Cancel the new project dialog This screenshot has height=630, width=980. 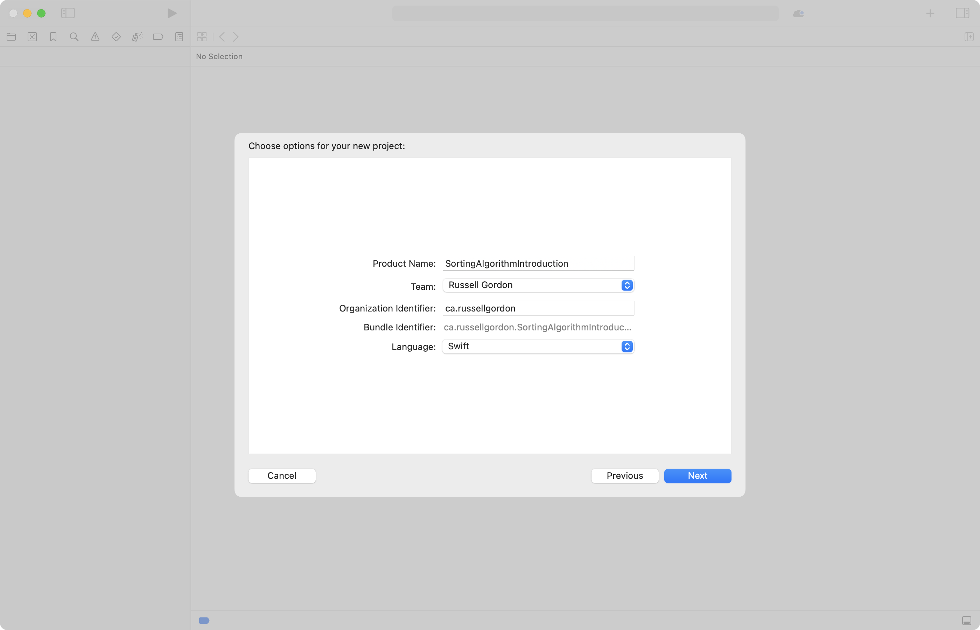282,476
